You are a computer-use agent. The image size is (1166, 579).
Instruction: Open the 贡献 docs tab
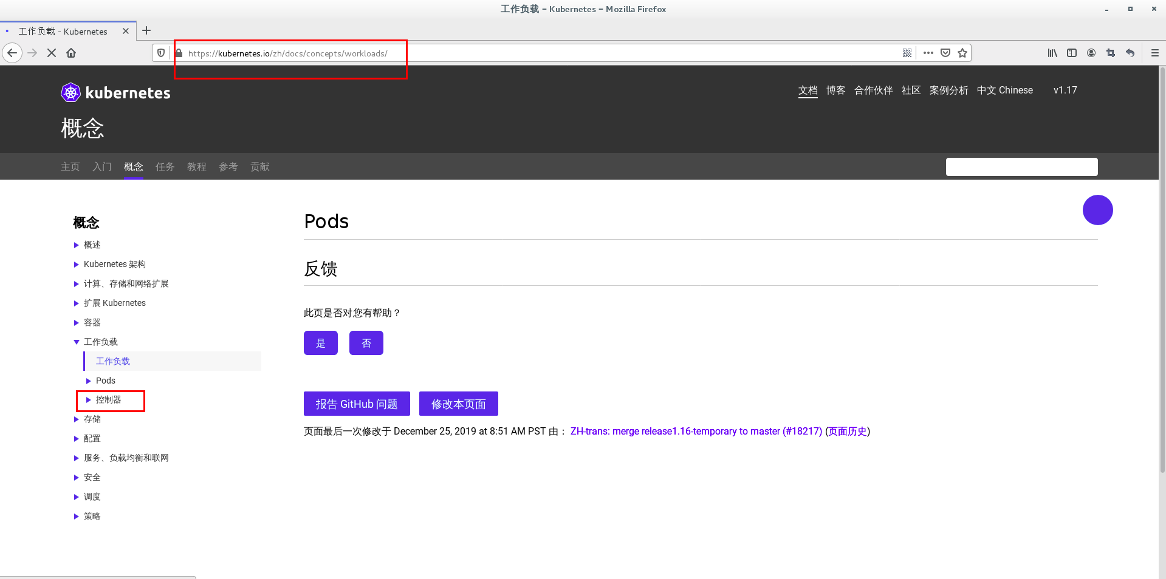(x=260, y=166)
